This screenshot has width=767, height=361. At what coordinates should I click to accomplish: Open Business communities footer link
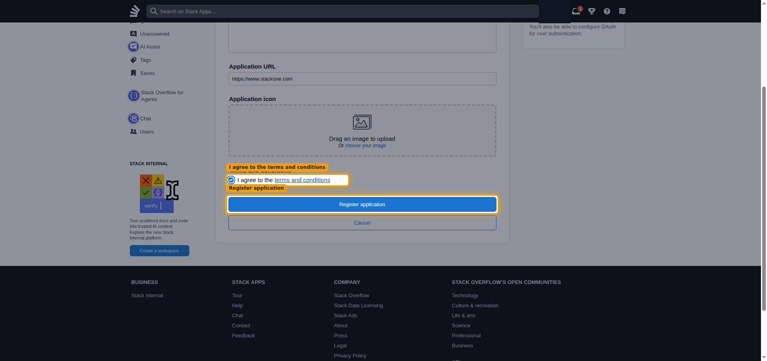(462, 346)
